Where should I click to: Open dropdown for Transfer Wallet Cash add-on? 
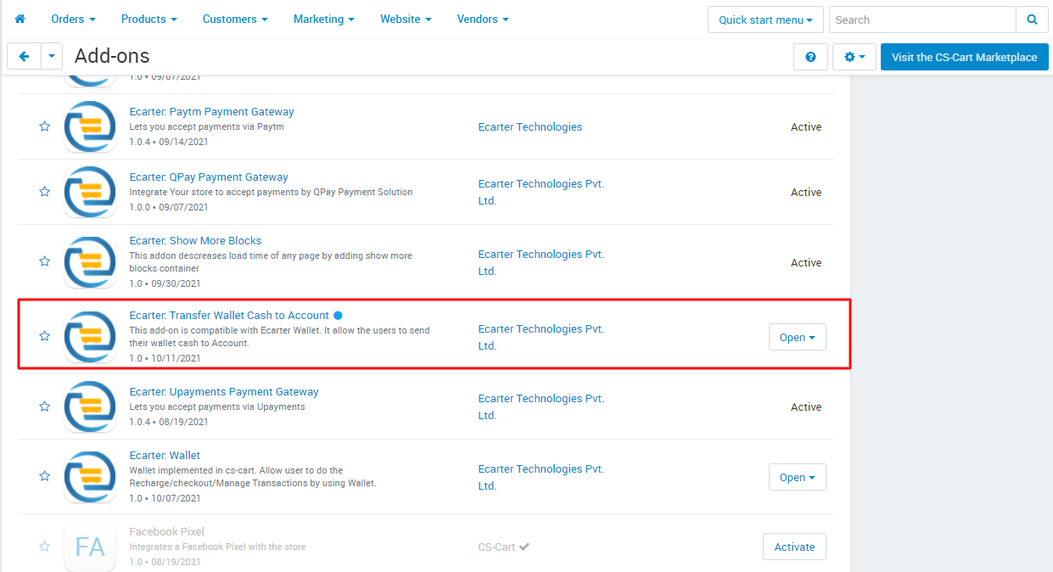tap(797, 337)
